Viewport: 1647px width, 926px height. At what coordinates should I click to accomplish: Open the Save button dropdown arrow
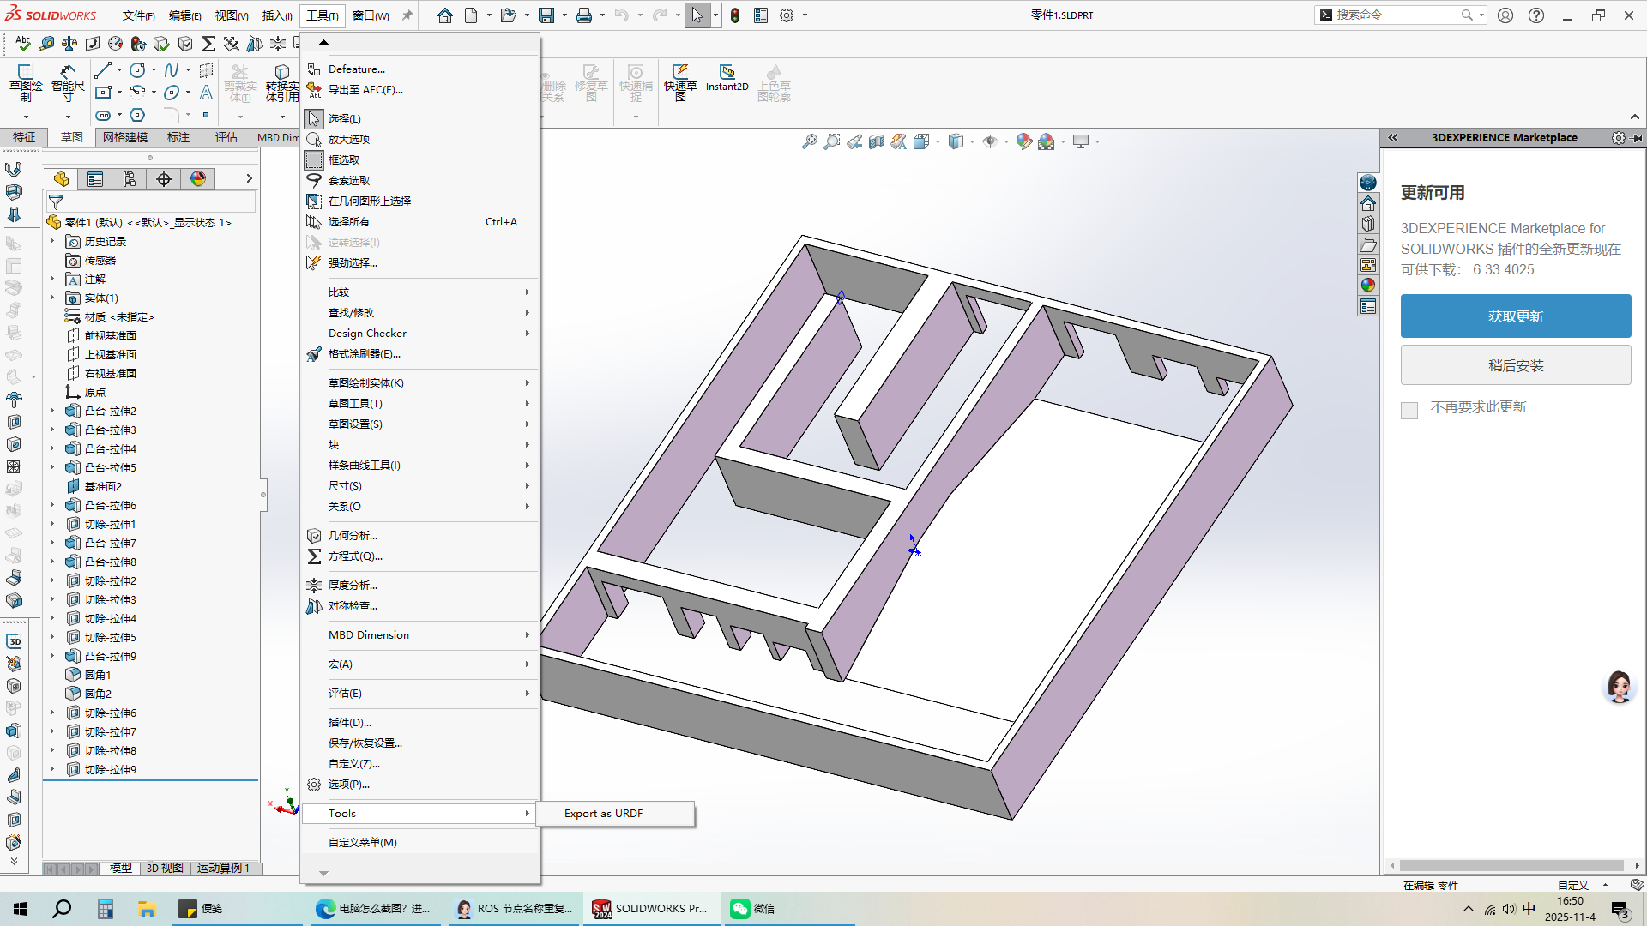(564, 15)
